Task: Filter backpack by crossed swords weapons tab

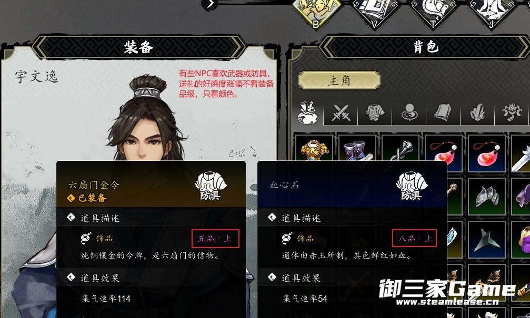Action: [341, 112]
